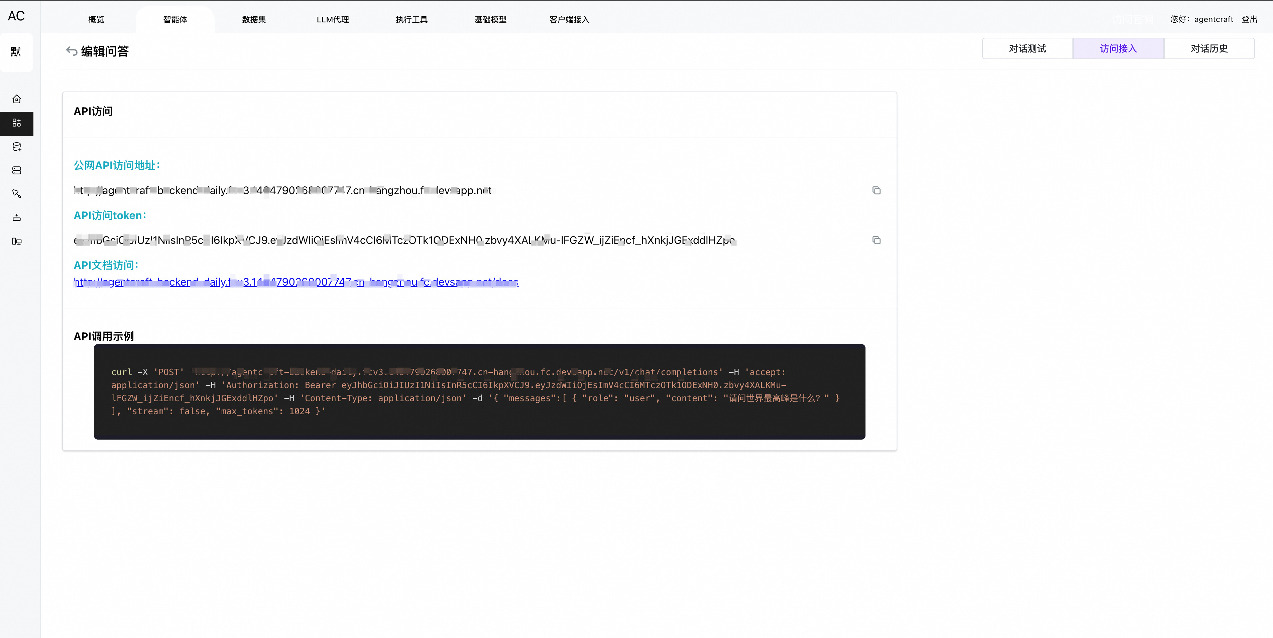Click inside the curl example code block
Image resolution: width=1273 pixels, height=638 pixels.
479,391
